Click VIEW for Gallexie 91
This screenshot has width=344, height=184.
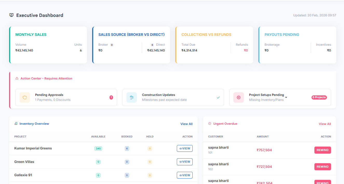click(185, 175)
